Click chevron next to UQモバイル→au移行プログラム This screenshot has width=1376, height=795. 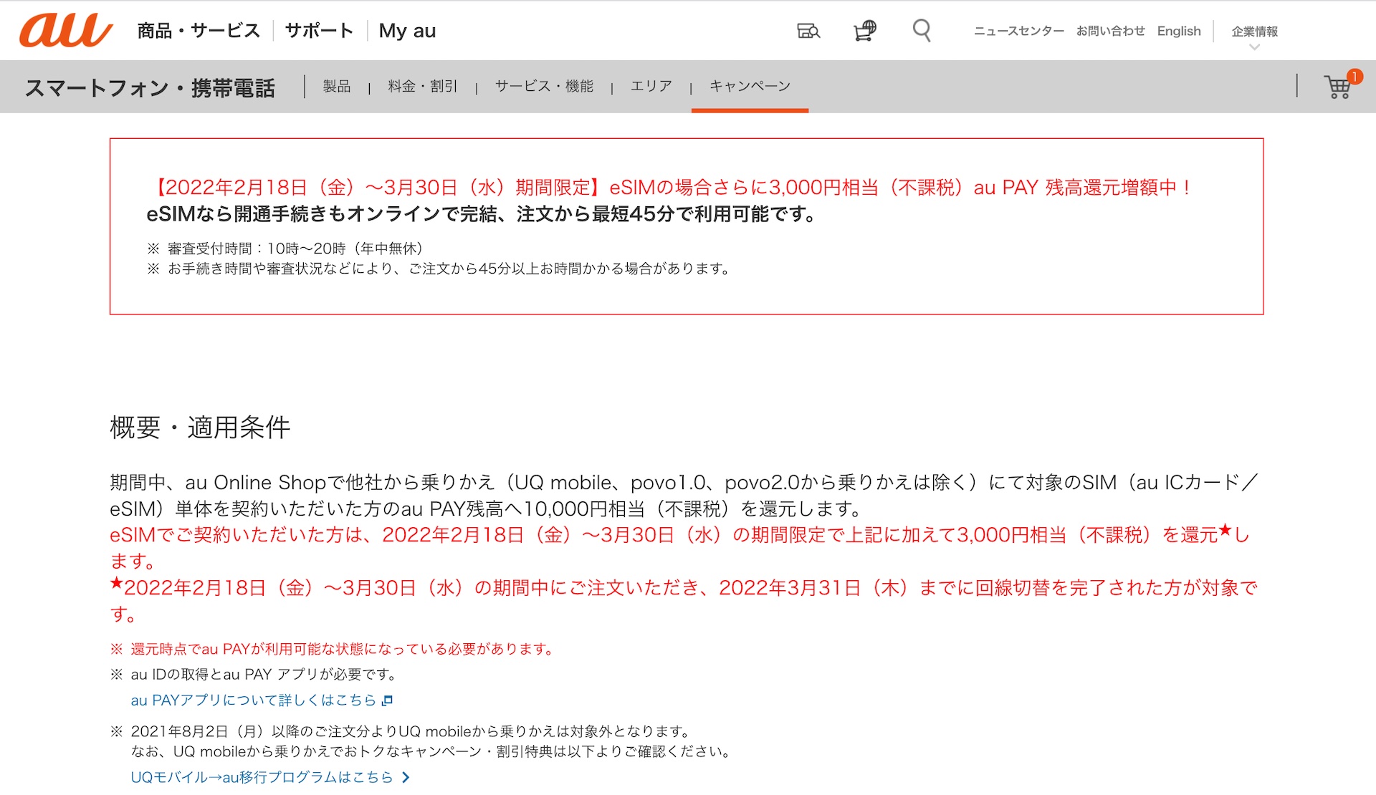[406, 777]
